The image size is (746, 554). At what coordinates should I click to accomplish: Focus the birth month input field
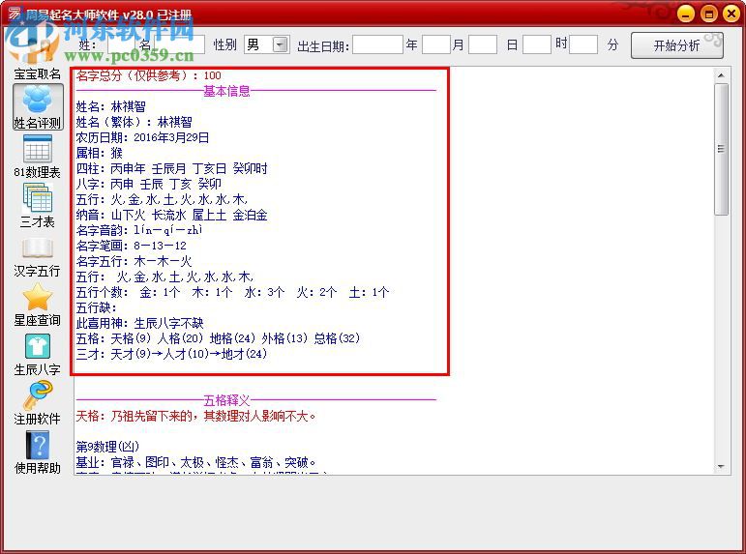435,44
